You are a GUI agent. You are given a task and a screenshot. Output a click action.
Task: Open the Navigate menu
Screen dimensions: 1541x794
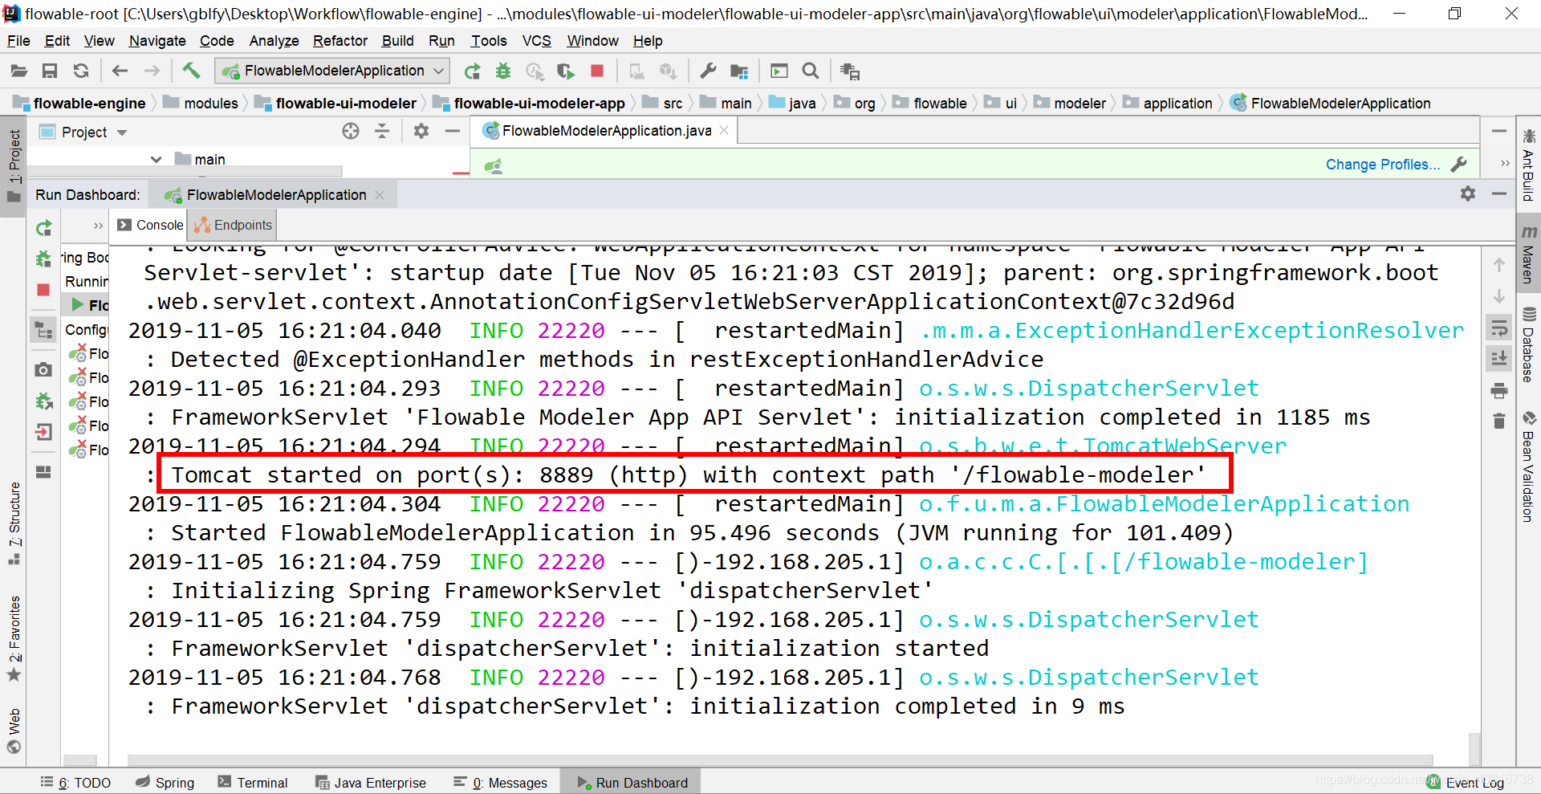157,41
